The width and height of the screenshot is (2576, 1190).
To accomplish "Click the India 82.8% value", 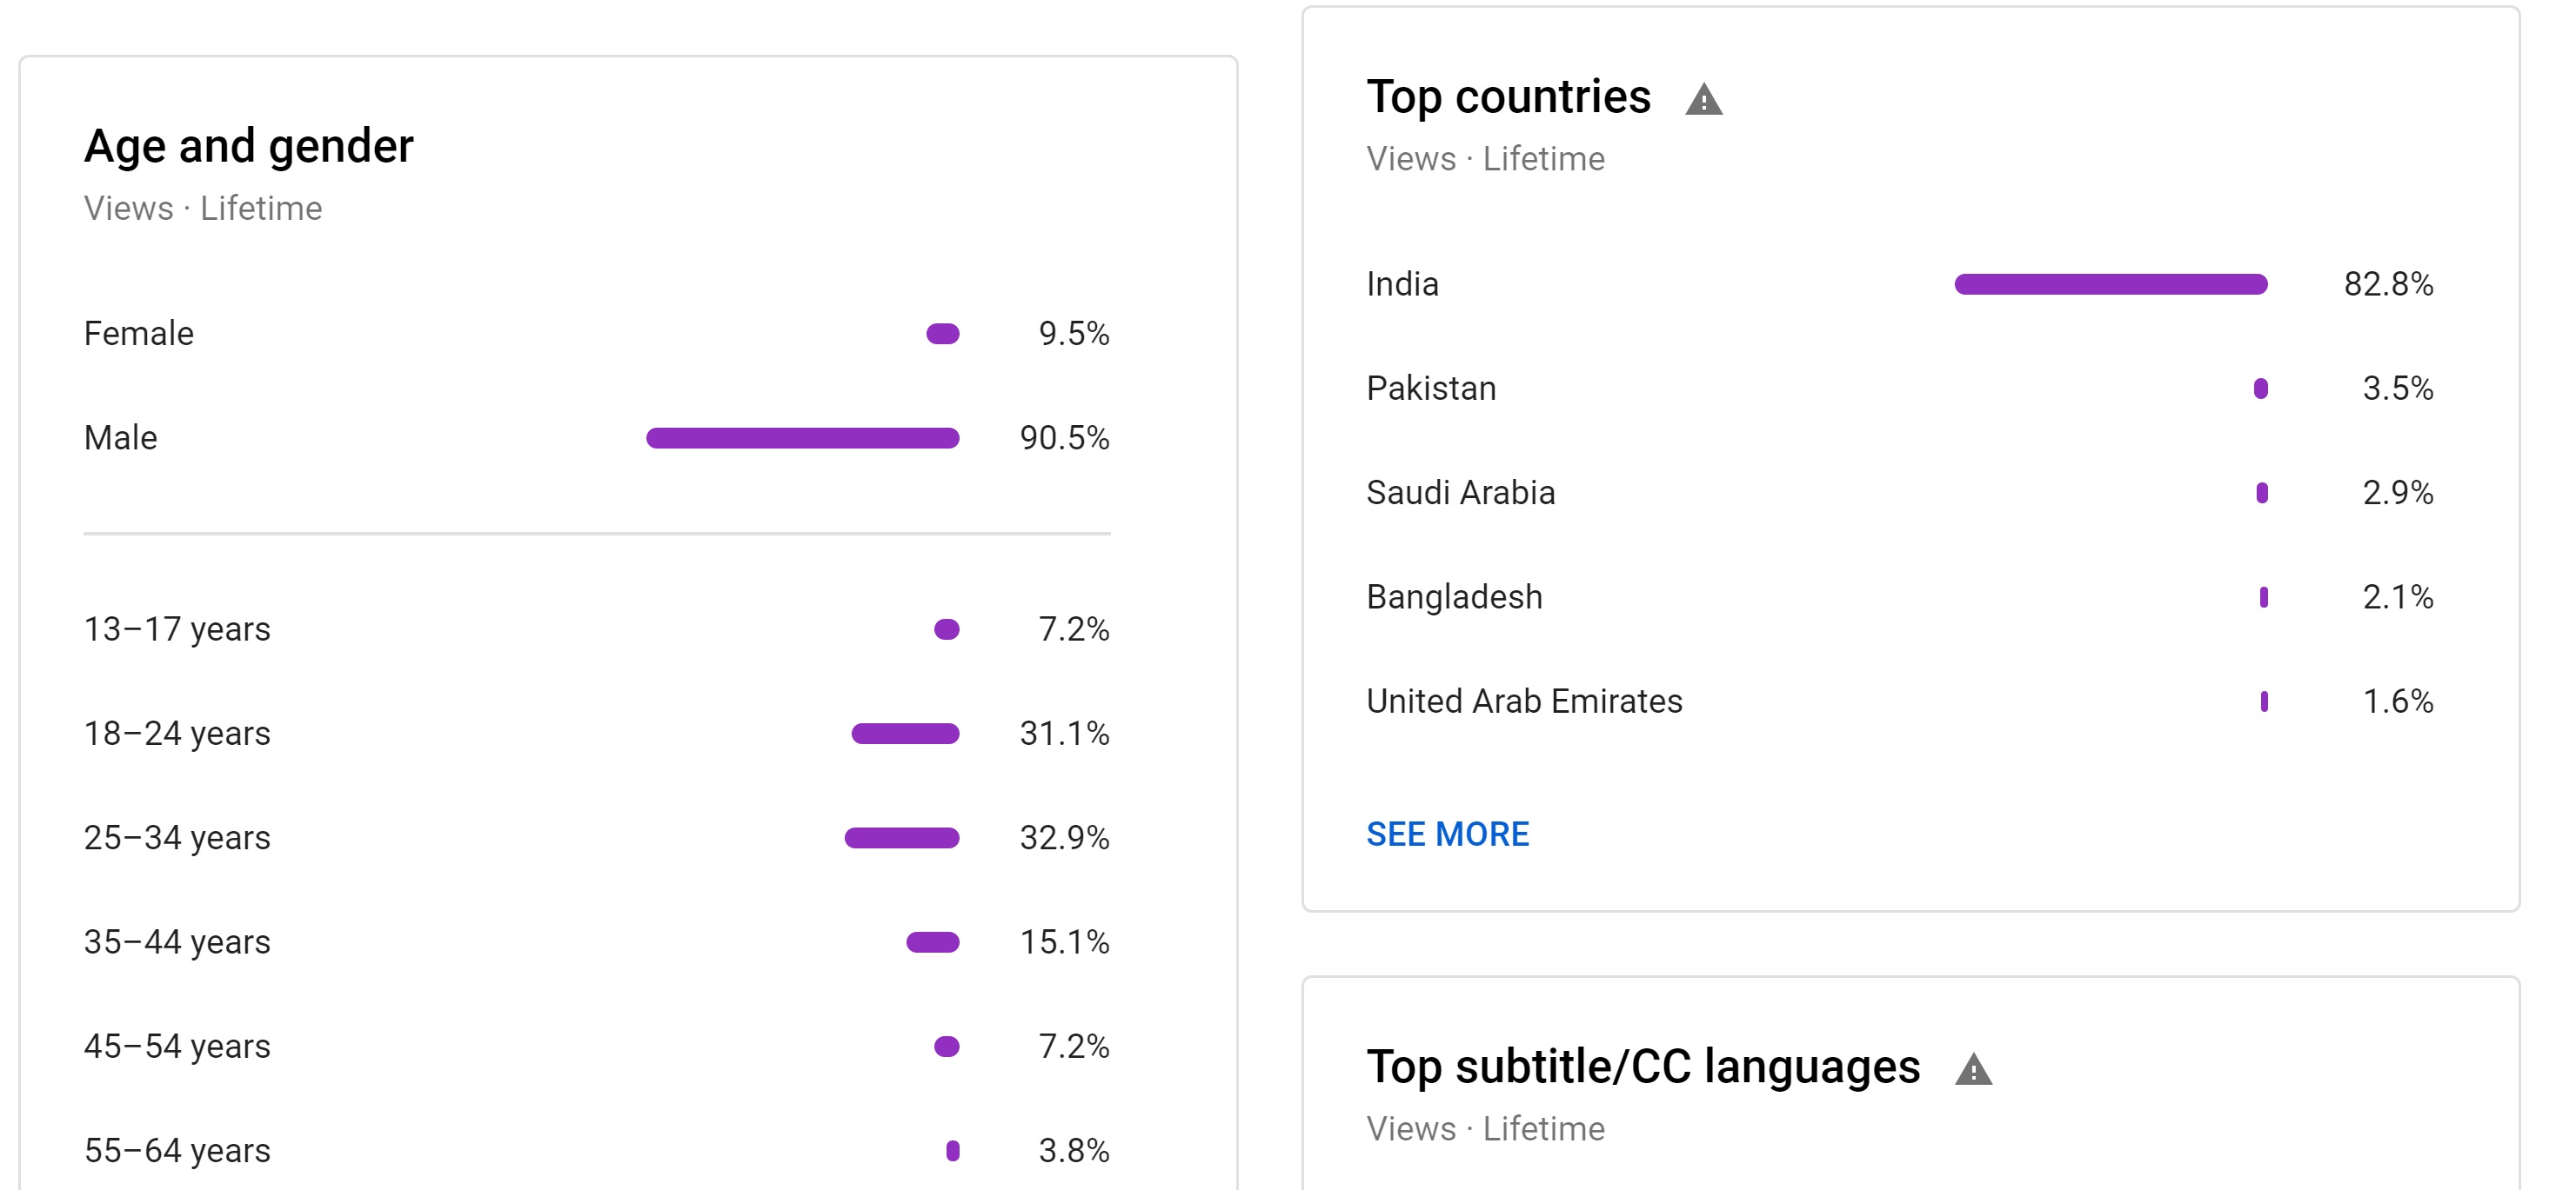I will pos(2388,283).
